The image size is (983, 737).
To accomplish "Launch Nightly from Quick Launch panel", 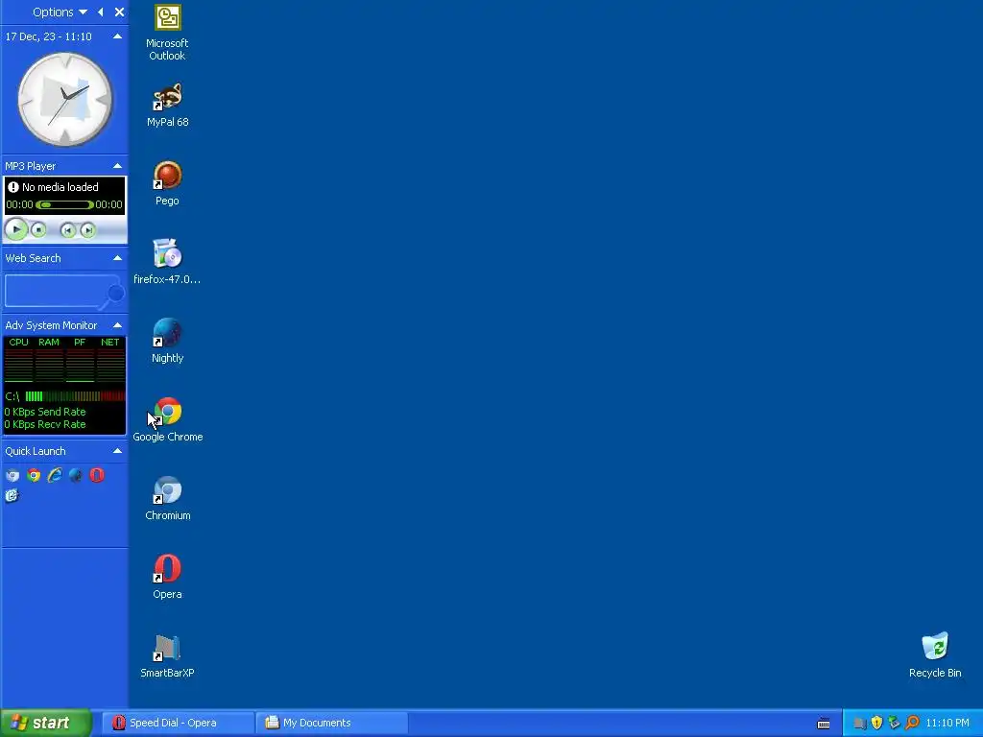I will [x=76, y=475].
